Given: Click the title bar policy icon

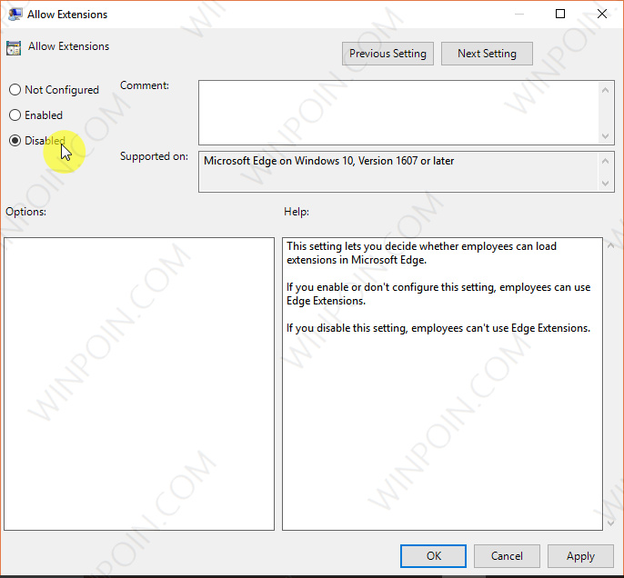Looking at the screenshot, I should coord(15,15).
